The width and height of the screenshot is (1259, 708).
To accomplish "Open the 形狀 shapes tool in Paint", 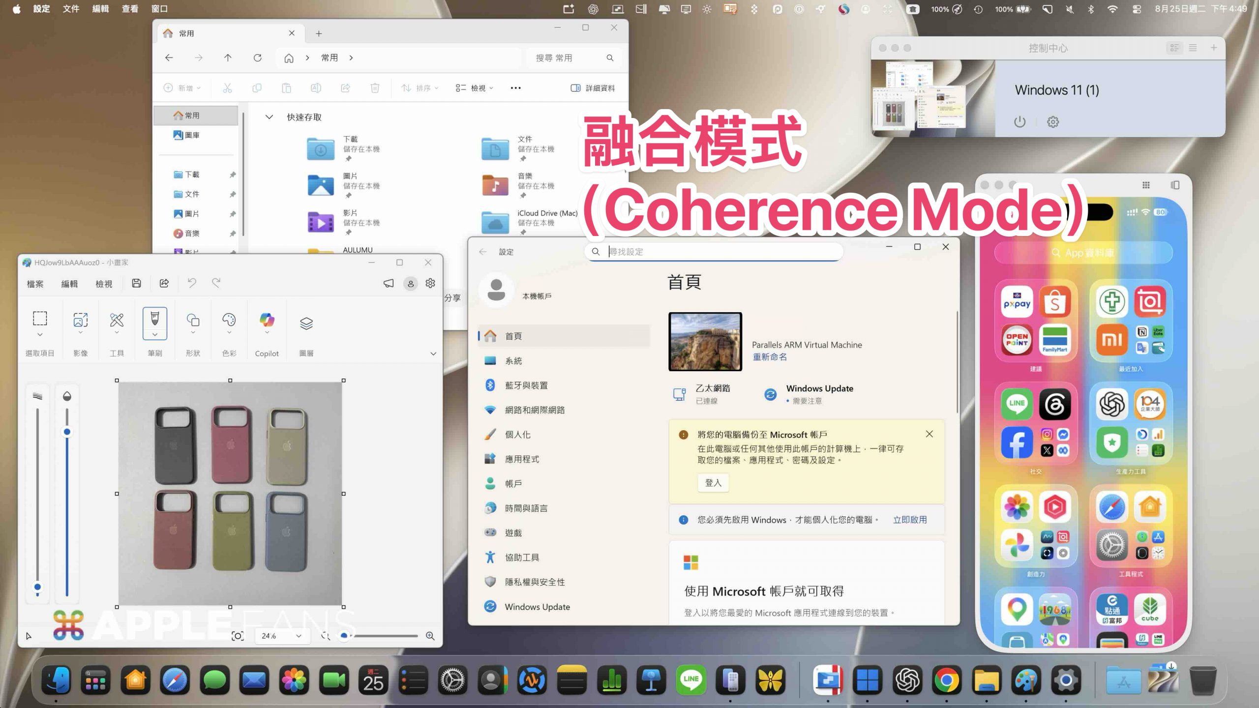I will (193, 320).
